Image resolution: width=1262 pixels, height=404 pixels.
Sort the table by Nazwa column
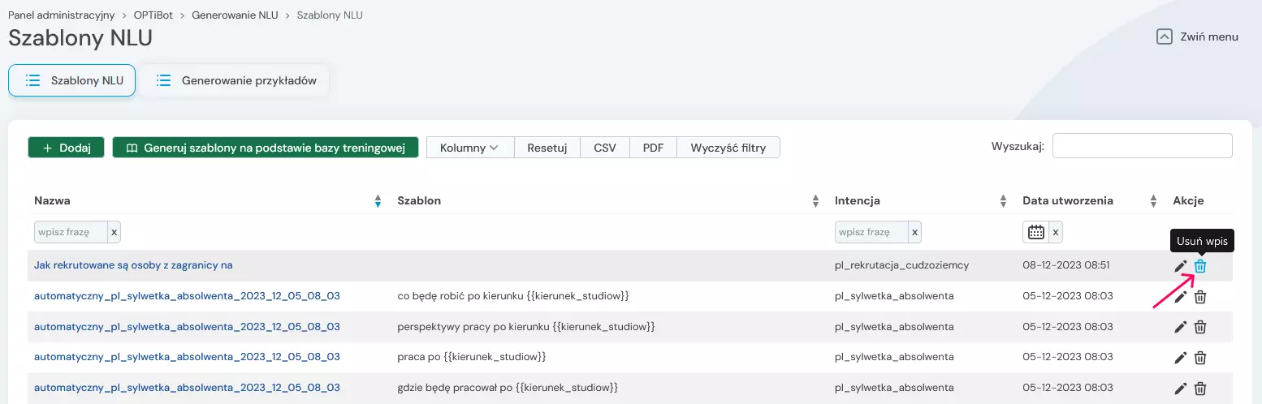coord(378,201)
